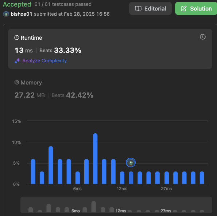Select the Runtime stats panel
The width and height of the screenshot is (217, 216).
pyautogui.click(x=110, y=49)
